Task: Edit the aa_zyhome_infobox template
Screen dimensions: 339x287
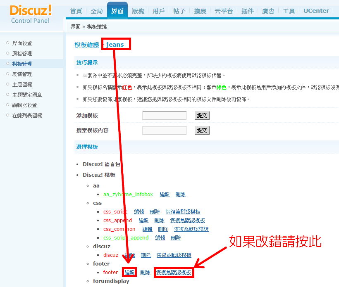Action: pos(165,194)
